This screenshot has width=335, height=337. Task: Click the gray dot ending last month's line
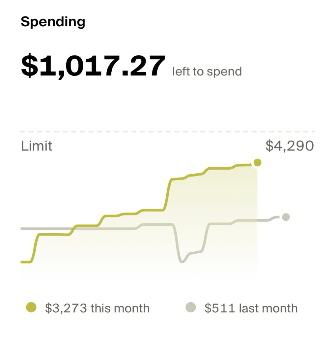click(286, 217)
